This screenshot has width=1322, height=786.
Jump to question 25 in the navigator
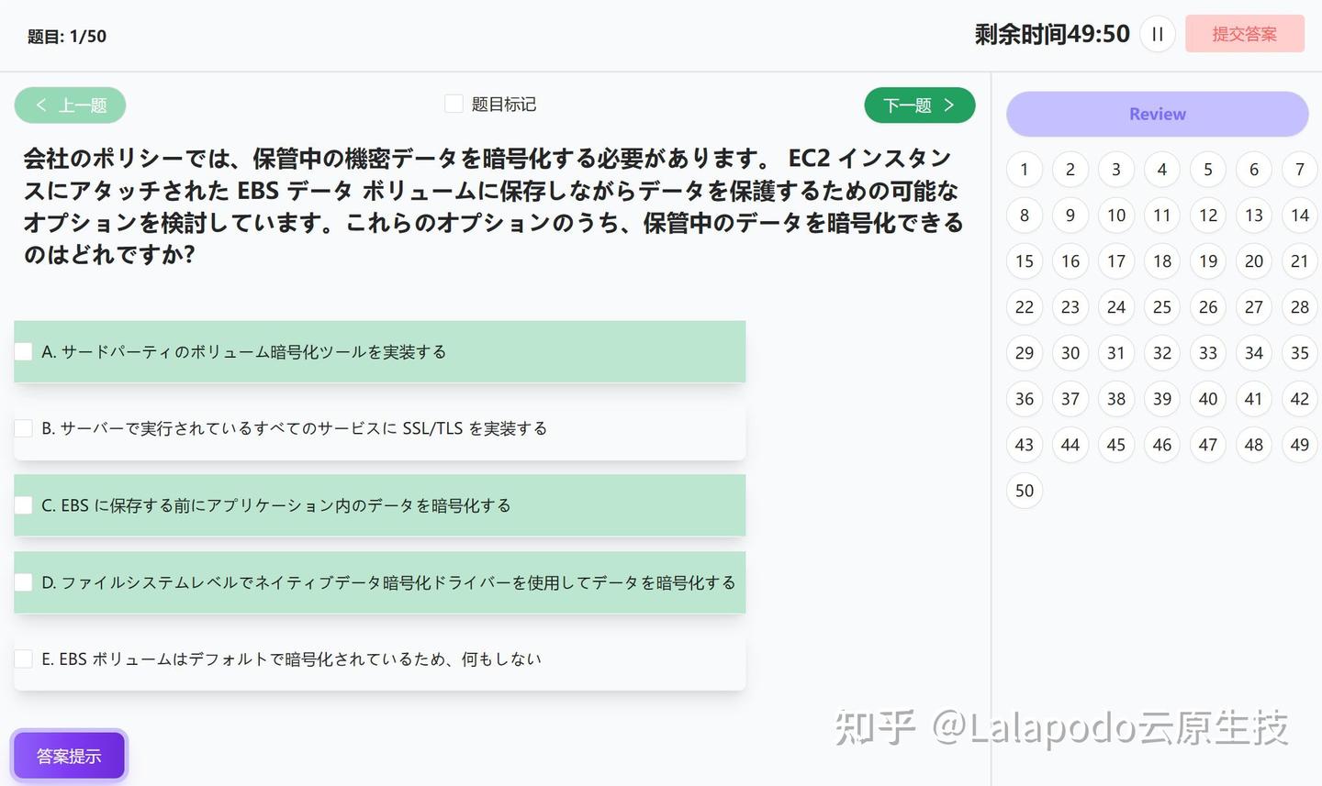pos(1161,306)
